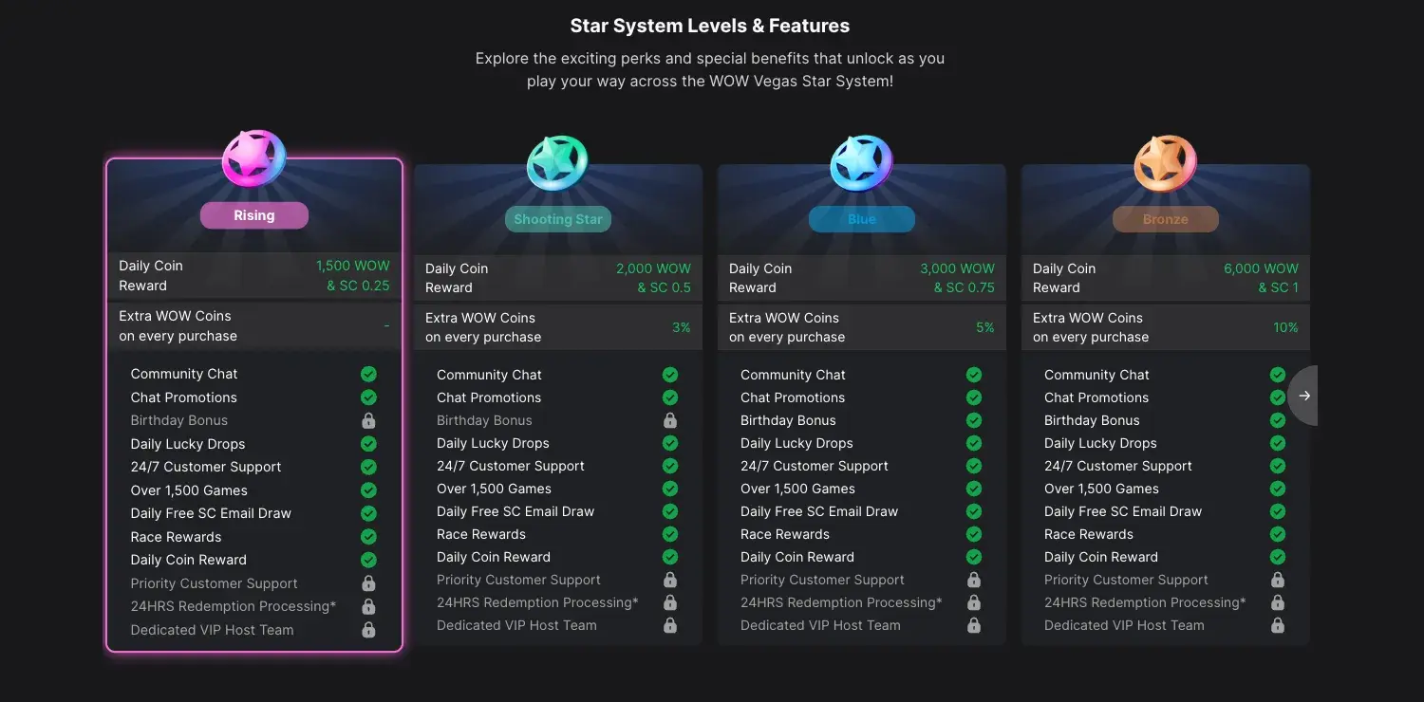The width and height of the screenshot is (1424, 702).
Task: Click the Birthday Bonus checkmark in Blue card
Action: click(x=974, y=420)
